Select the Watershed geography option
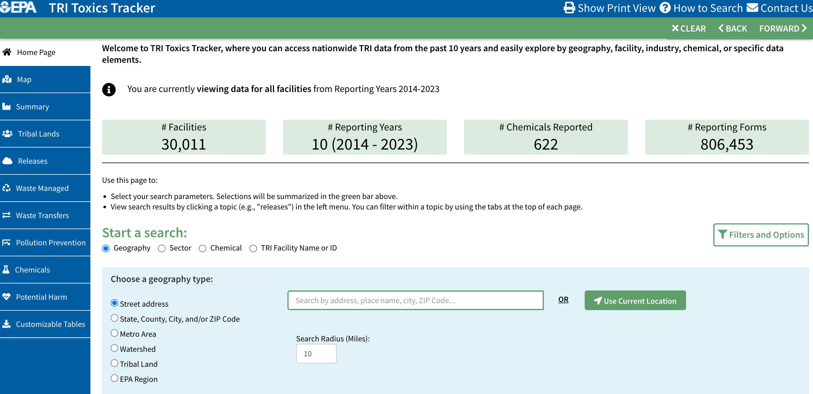The image size is (813, 394). [114, 348]
